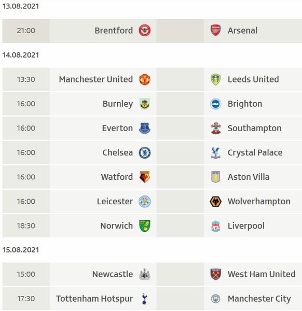Select the Crystal Palace eagle crest
The height and width of the screenshot is (311, 302).
[215, 152]
